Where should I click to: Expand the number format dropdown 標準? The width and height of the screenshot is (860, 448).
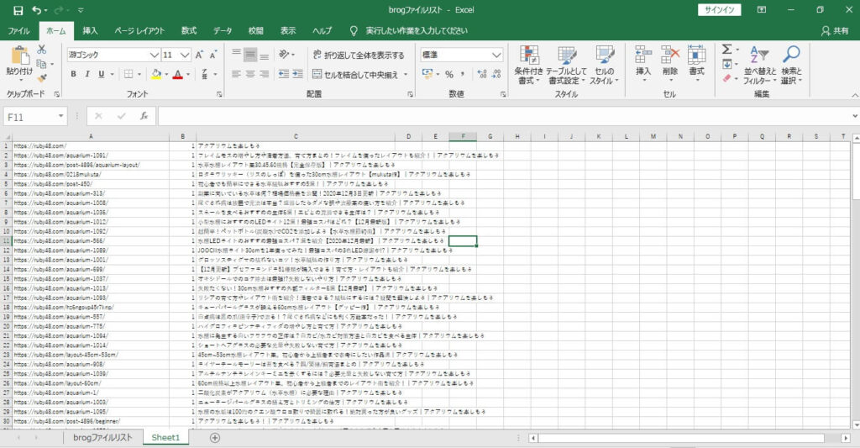496,55
